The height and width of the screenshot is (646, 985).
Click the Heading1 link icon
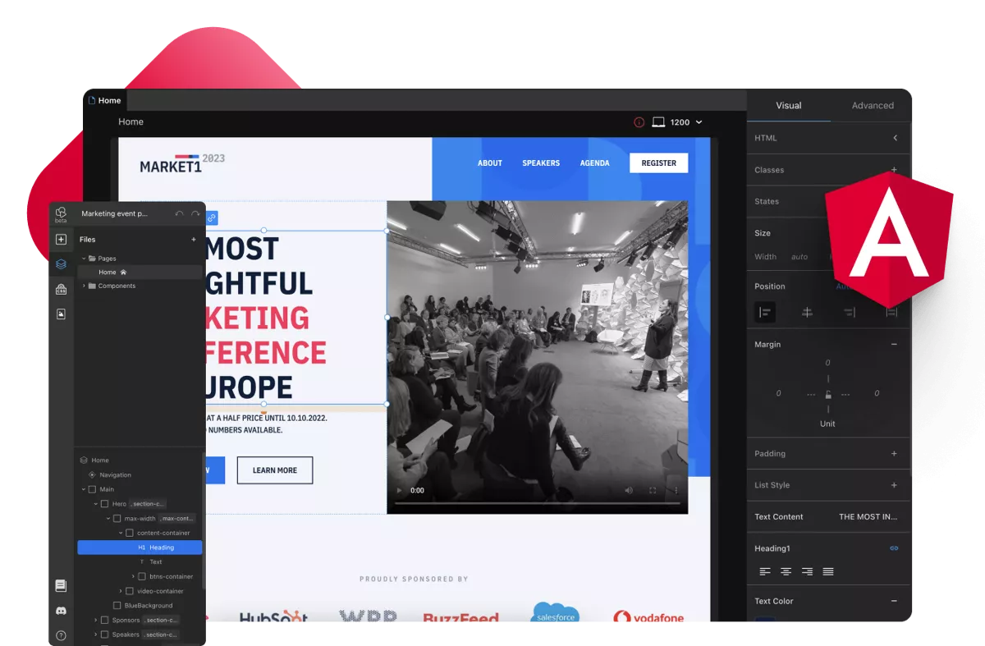point(894,548)
